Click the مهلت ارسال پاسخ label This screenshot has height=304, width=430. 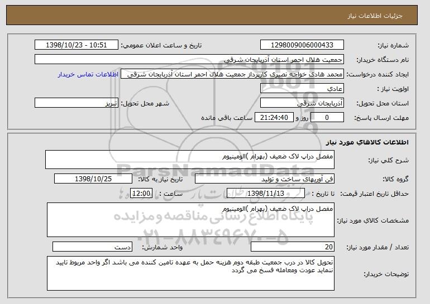pyautogui.click(x=381, y=118)
